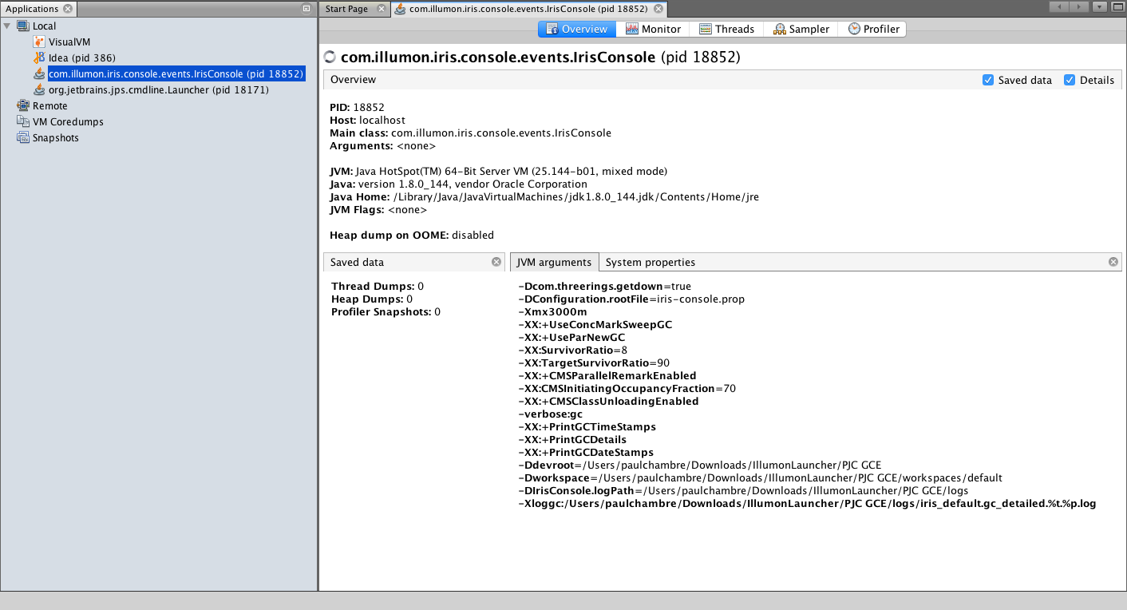
Task: Click the Heap Dumps: 0 entry
Action: pos(372,299)
